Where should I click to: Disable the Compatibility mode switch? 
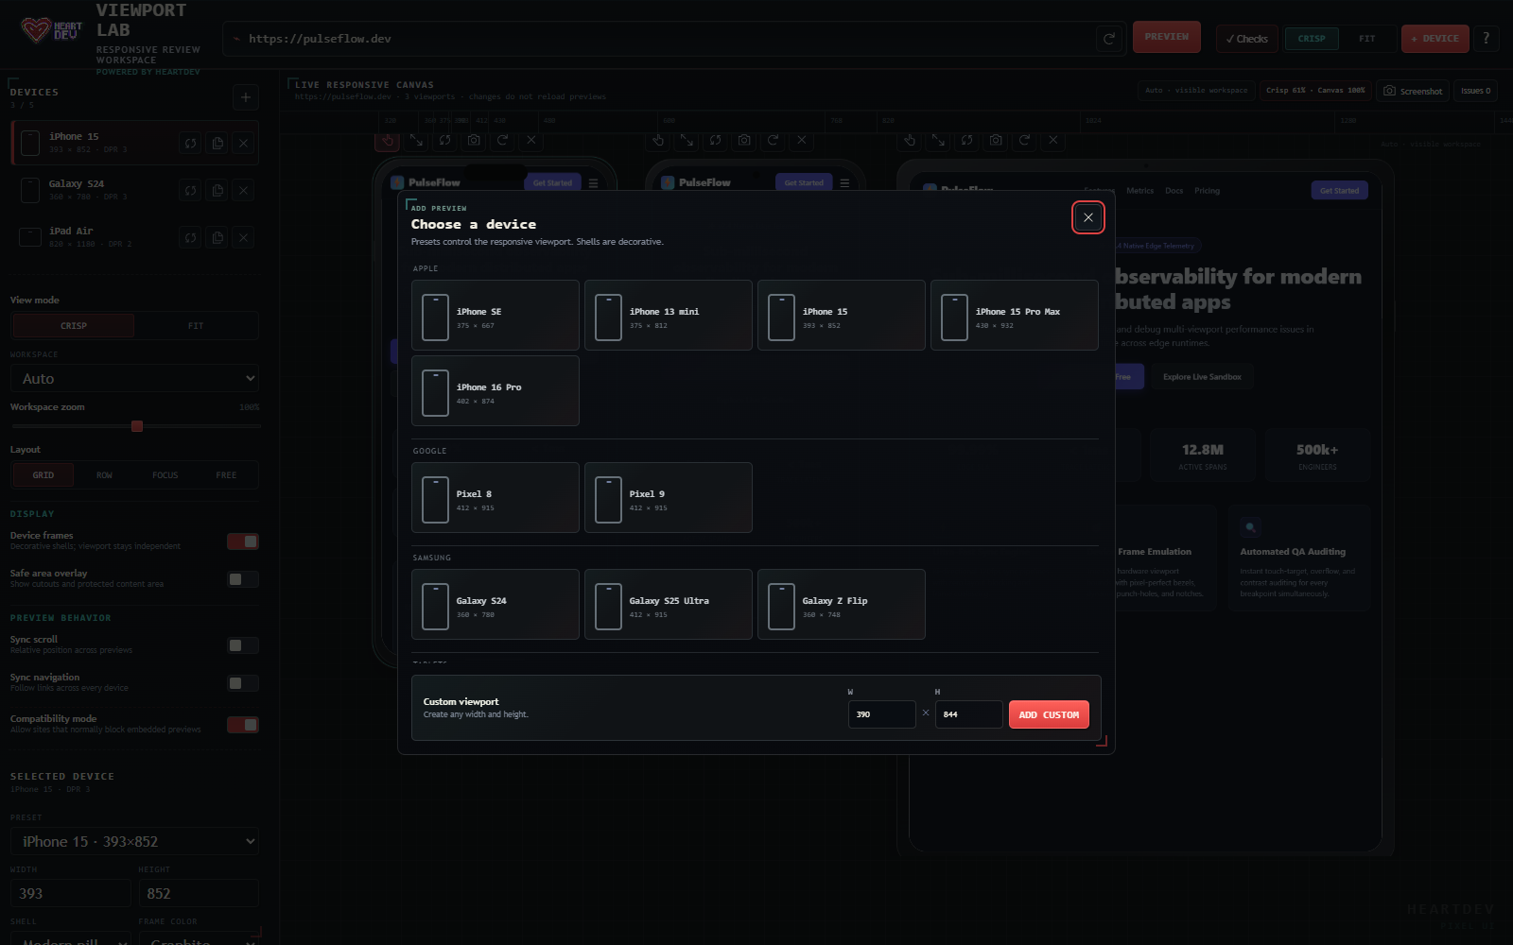243,725
